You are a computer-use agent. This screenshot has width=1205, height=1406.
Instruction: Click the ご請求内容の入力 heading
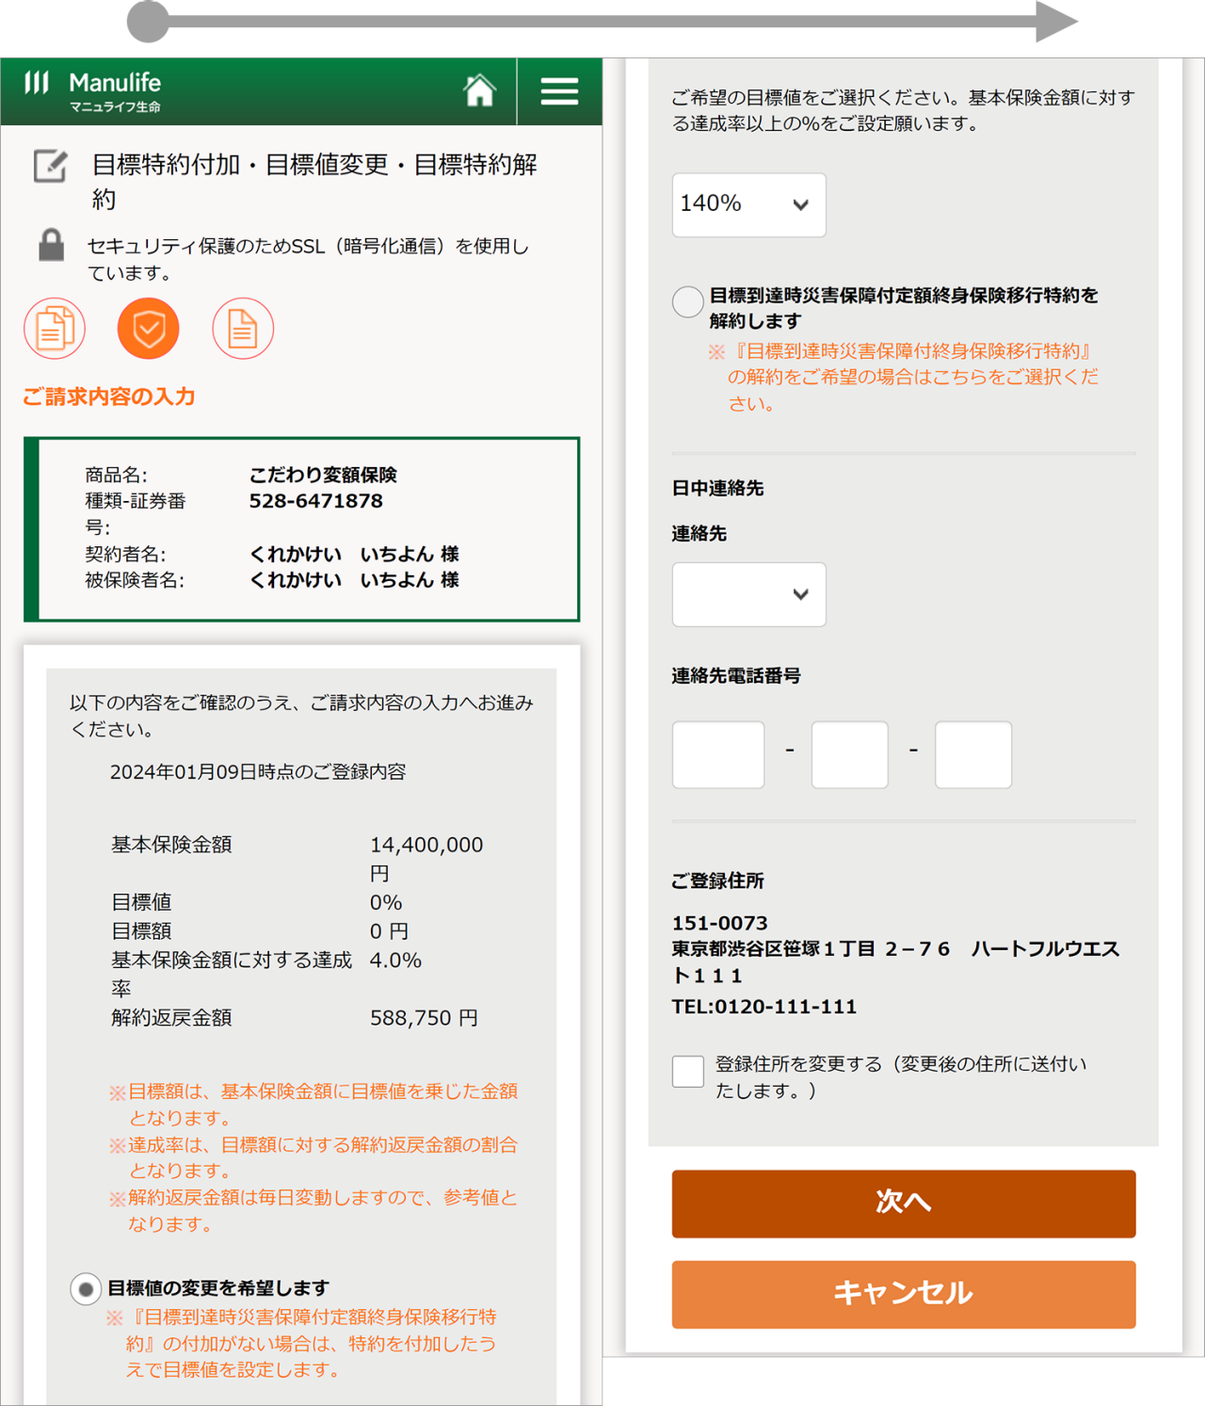click(109, 396)
